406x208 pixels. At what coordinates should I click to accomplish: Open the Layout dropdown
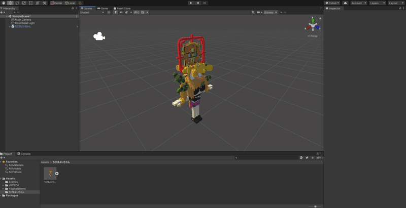(x=396, y=3)
